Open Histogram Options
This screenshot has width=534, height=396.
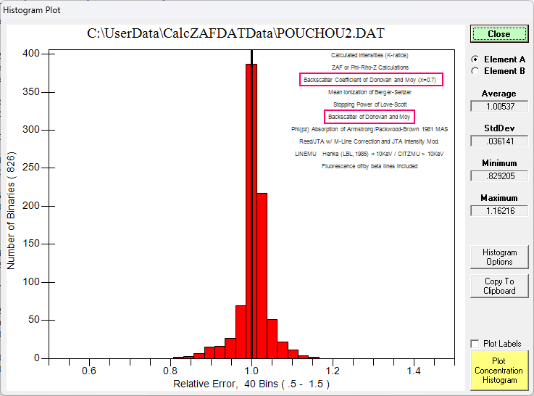[499, 257]
